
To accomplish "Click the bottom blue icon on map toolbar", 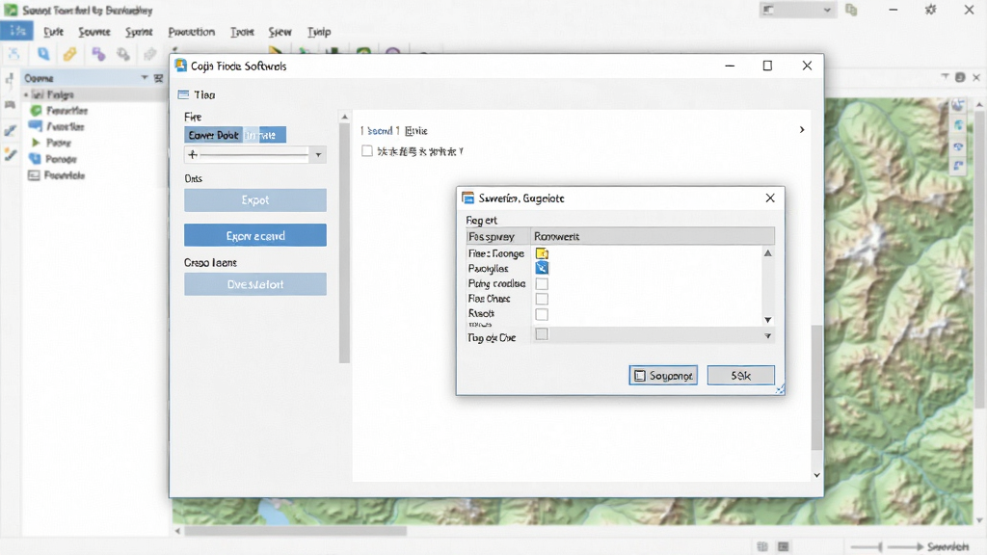I will click(958, 166).
